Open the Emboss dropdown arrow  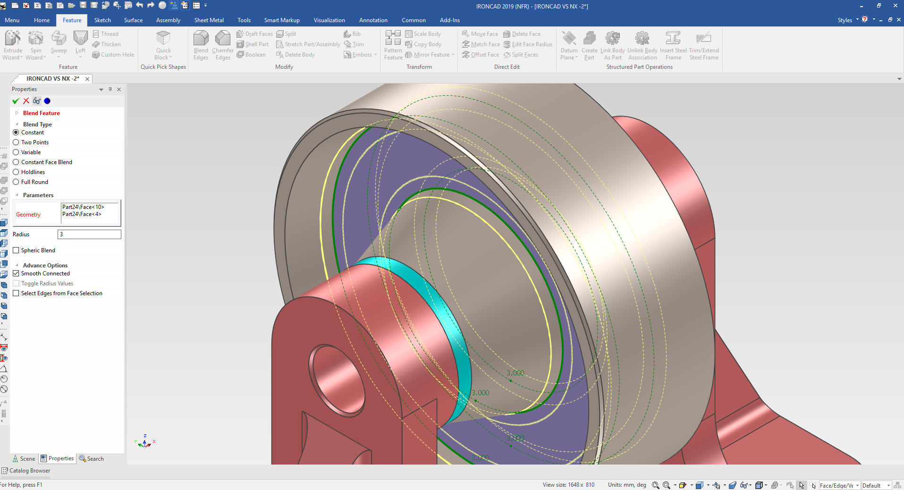376,55
